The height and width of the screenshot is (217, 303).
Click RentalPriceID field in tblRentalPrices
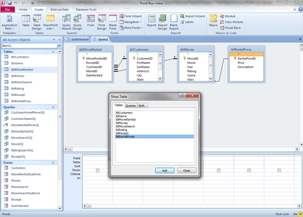click(246, 59)
